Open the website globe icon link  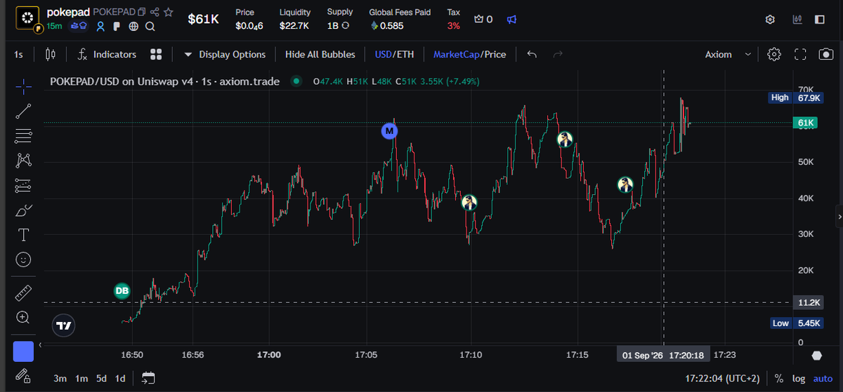[x=133, y=27]
